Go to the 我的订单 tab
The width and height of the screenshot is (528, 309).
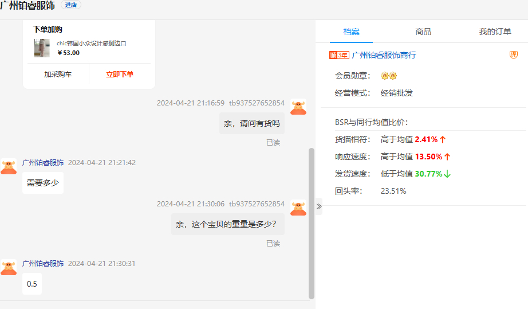click(x=495, y=32)
